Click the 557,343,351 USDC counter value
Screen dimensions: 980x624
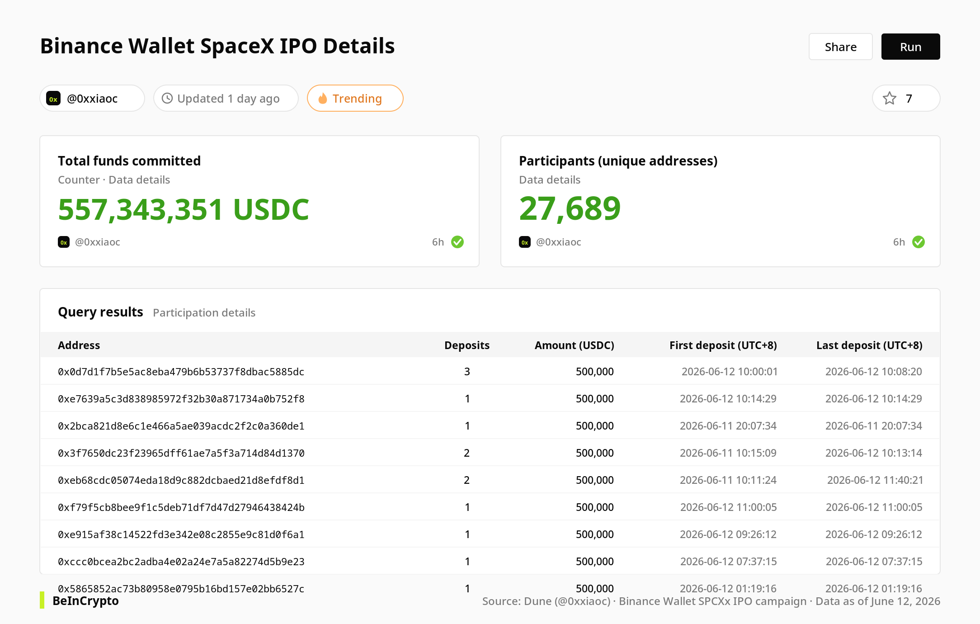pyautogui.click(x=184, y=209)
